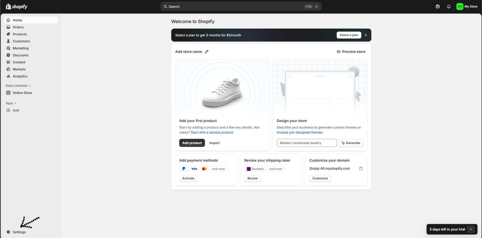
Task: Open the Discounts page
Action: (x=31, y=55)
